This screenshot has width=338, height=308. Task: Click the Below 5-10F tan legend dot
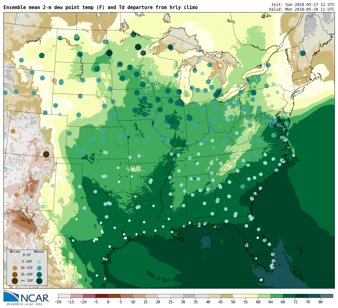click(15, 262)
